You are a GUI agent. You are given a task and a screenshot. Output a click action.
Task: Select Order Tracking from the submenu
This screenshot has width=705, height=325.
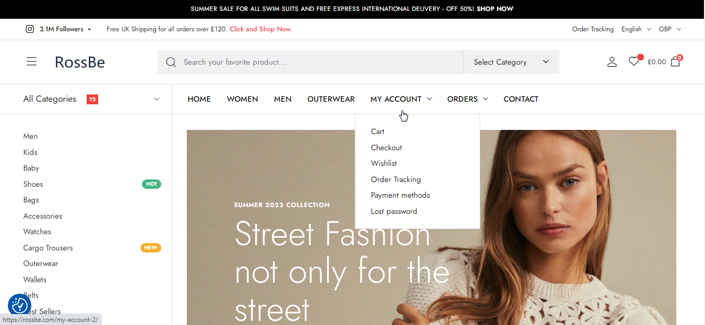(396, 179)
